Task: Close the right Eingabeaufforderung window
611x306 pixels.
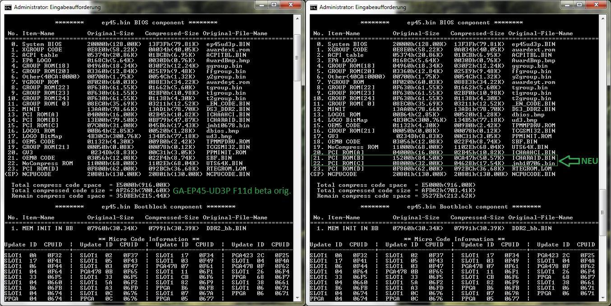Action: [x=597, y=5]
